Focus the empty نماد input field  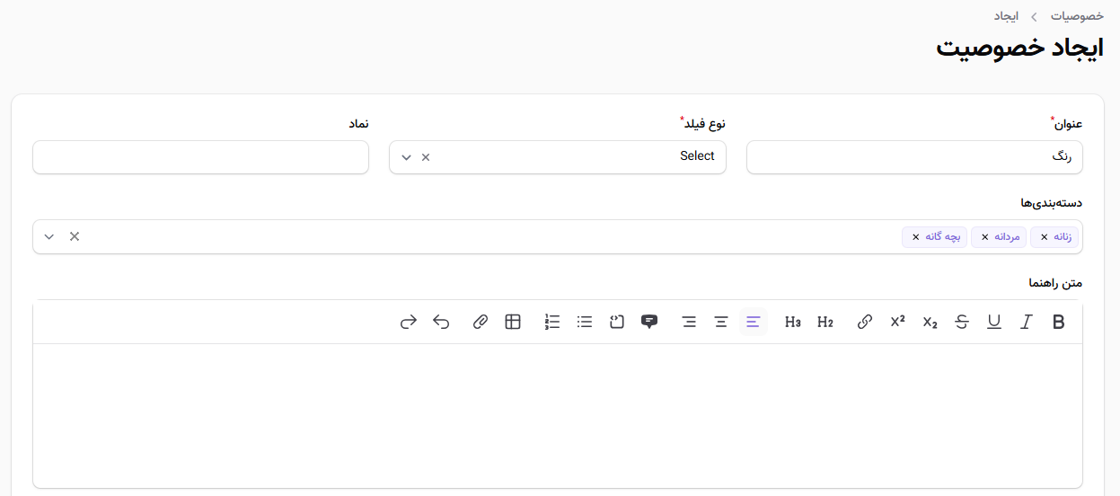click(200, 157)
